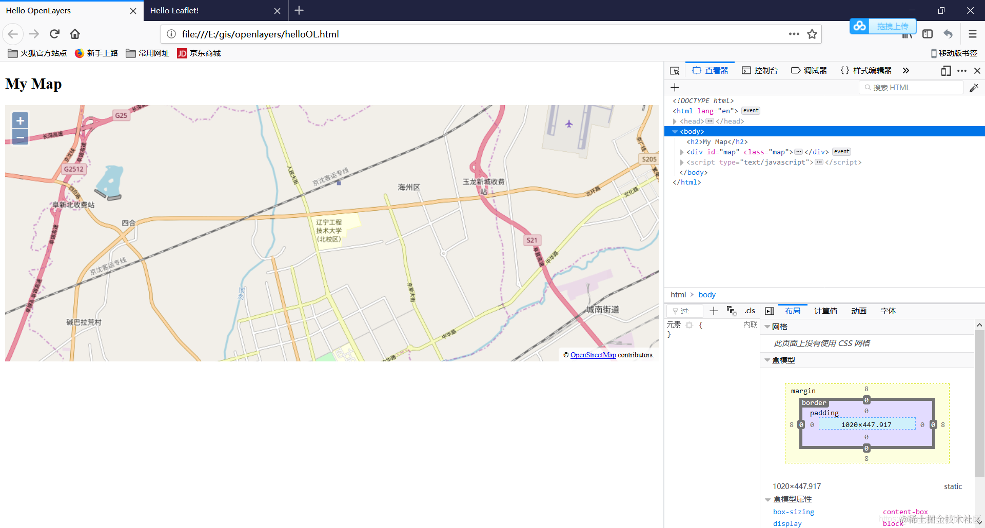985x528 pixels.
Task: Open the Console (控制台) tab
Action: (x=760, y=71)
